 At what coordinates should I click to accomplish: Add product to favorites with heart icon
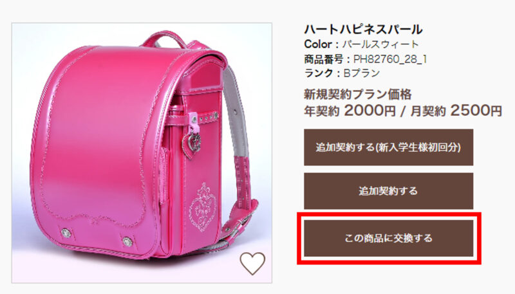252,263
